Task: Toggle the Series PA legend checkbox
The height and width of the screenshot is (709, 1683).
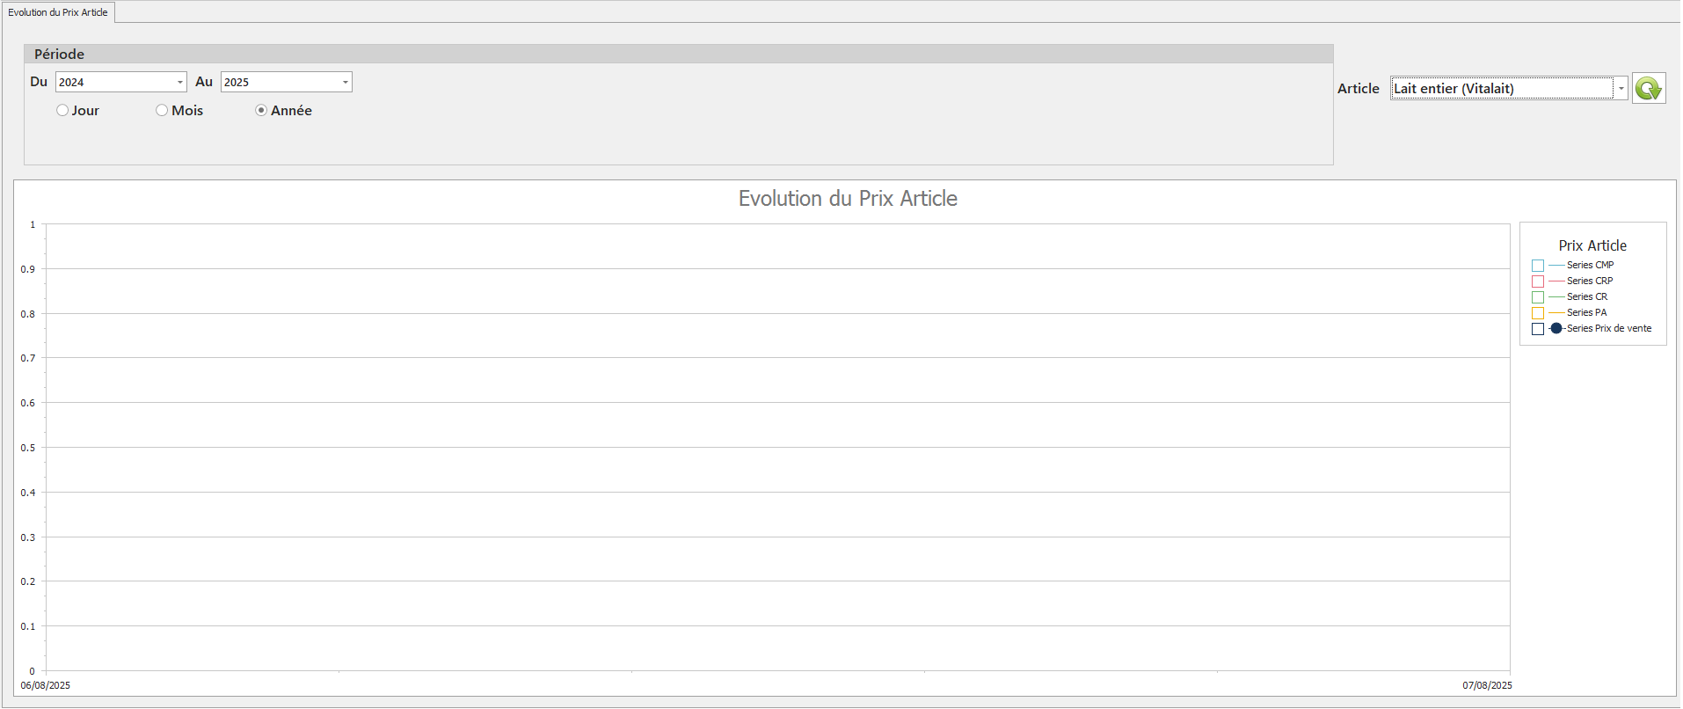Action: (1538, 313)
